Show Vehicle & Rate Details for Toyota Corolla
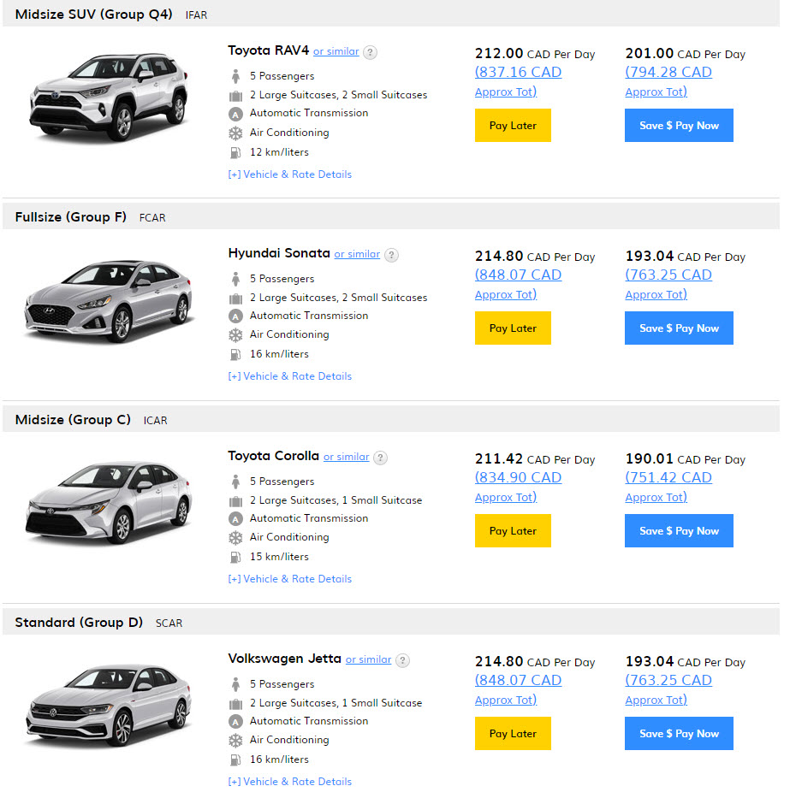790x792 pixels. coord(289,579)
